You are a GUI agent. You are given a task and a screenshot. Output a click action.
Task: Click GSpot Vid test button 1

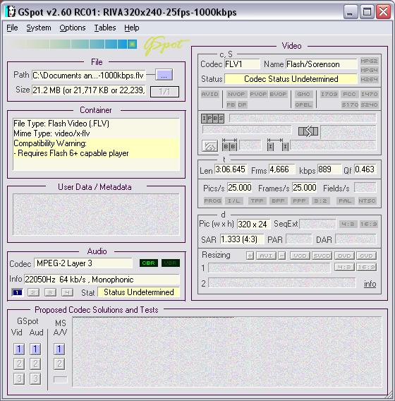click(x=19, y=349)
